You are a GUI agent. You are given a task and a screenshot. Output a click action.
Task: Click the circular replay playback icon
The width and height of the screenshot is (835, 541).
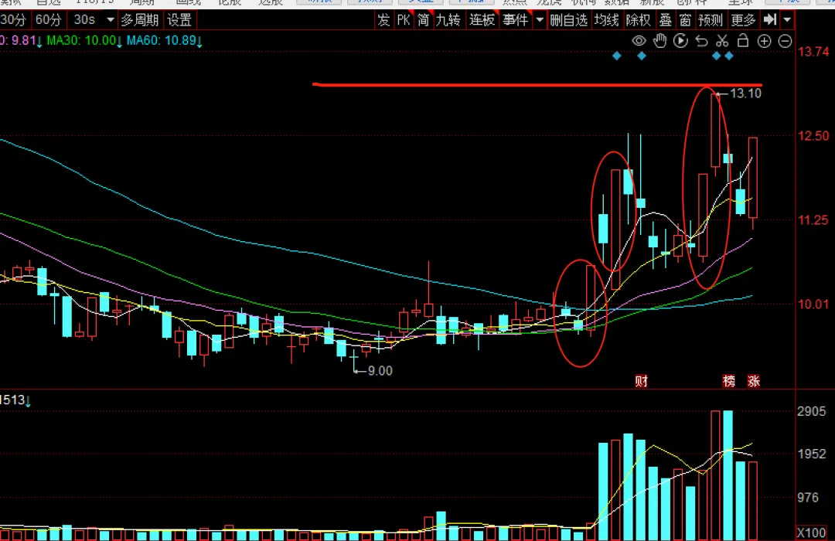[680, 41]
